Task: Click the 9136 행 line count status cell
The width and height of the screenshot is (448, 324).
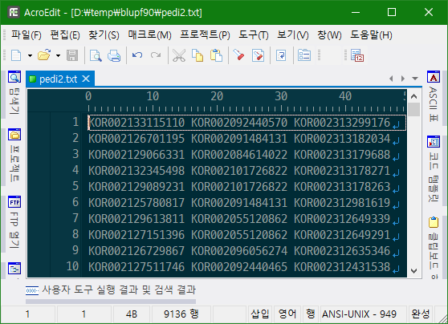Action: coord(181,314)
